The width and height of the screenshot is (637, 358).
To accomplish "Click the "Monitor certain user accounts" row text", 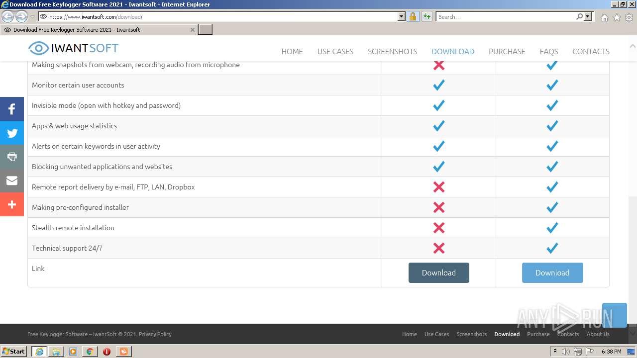I will [x=78, y=85].
